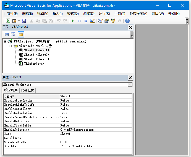Open the 文件(F) menu
The width and height of the screenshot is (191, 157).
pos(12,14)
